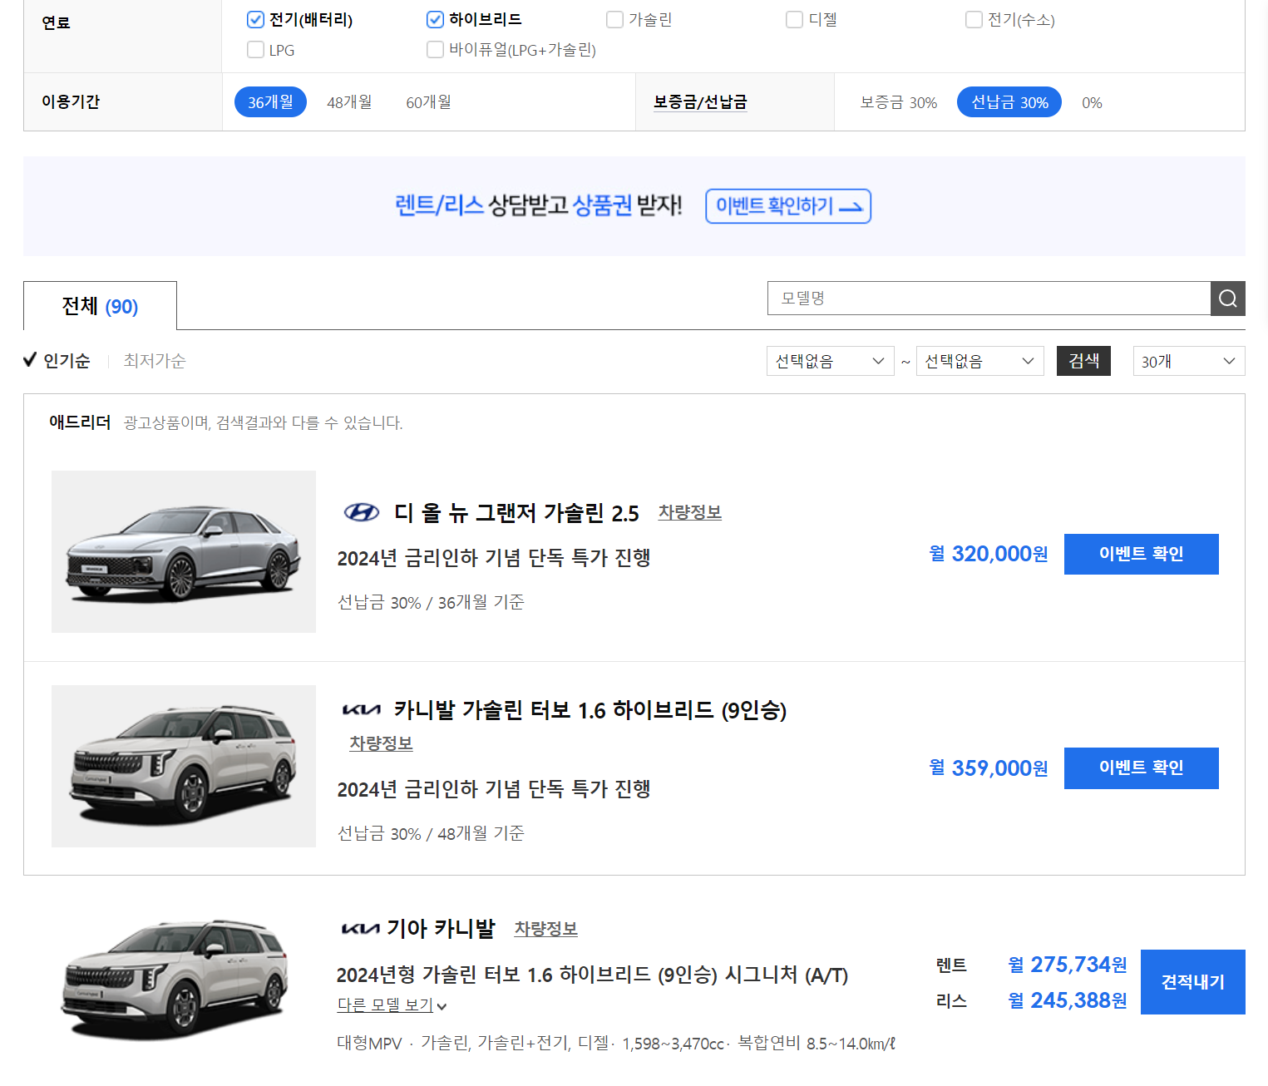This screenshot has height=1086, width=1268.
Task: Click 이벤트 확인하기 in the banner
Action: pyautogui.click(x=788, y=206)
